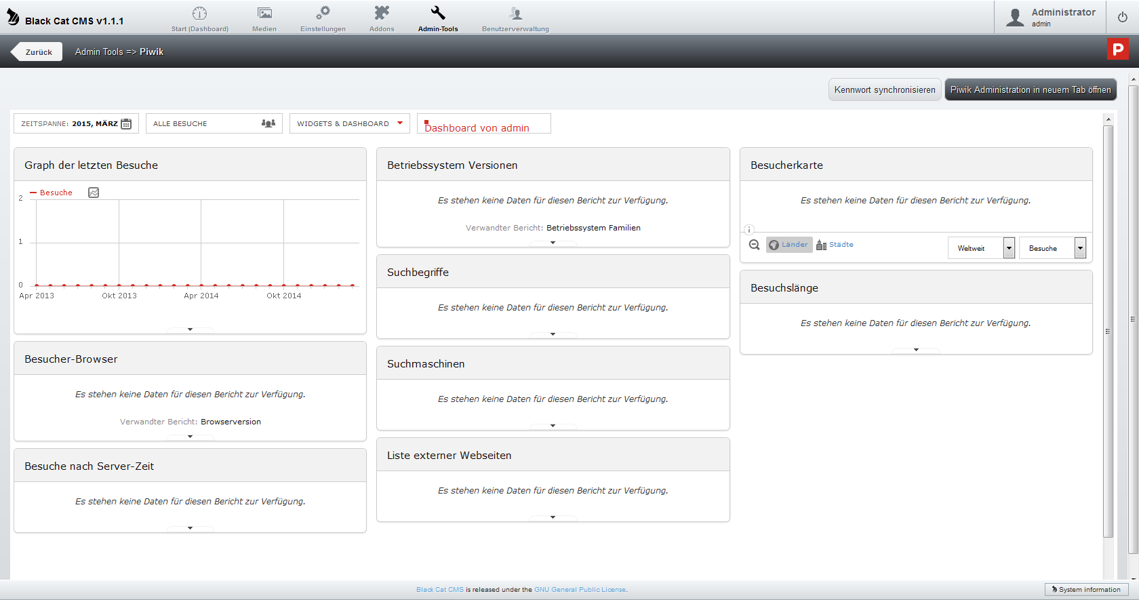Viewport: 1139px width, 600px height.
Task: Click the Suchbegriffe widget header
Action: (553, 272)
